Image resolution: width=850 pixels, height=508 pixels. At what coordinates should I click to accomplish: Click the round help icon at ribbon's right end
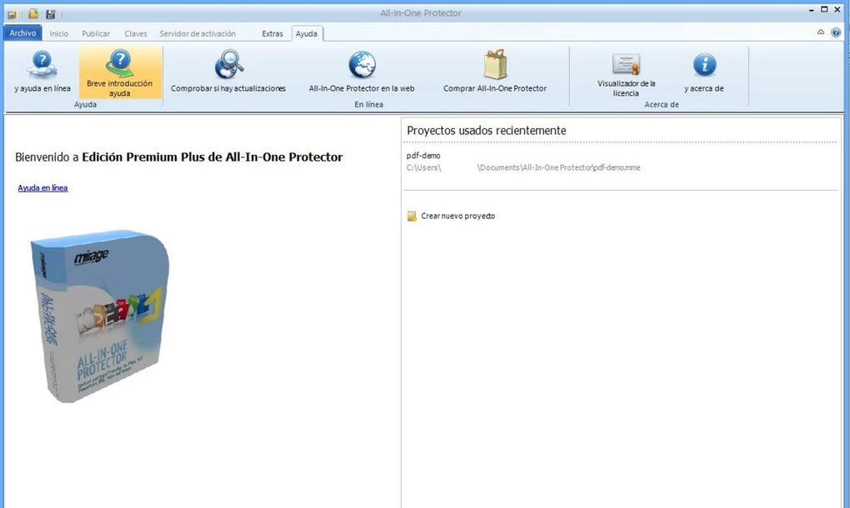(x=836, y=32)
